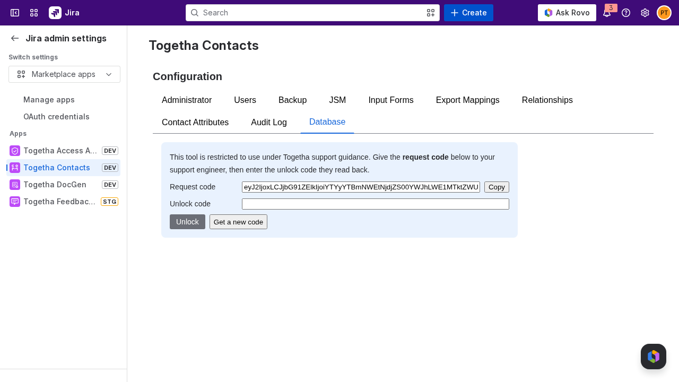679x382 pixels.
Task: Switch to the JSM tab
Action: click(x=337, y=100)
